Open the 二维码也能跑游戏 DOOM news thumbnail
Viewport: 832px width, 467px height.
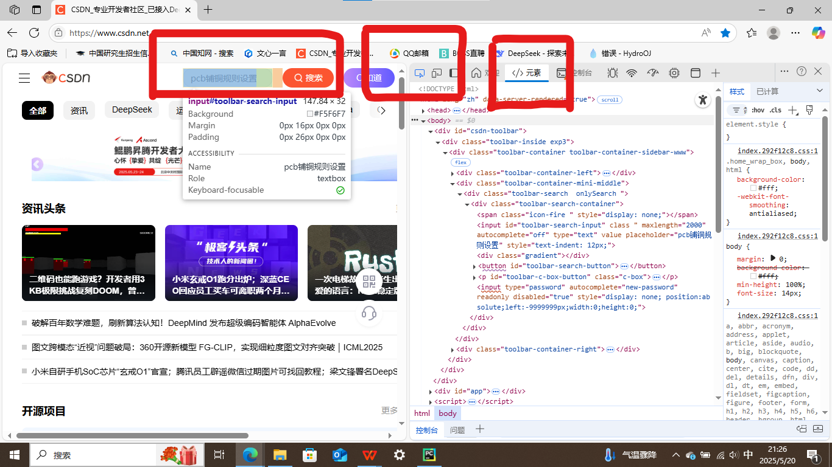click(88, 263)
